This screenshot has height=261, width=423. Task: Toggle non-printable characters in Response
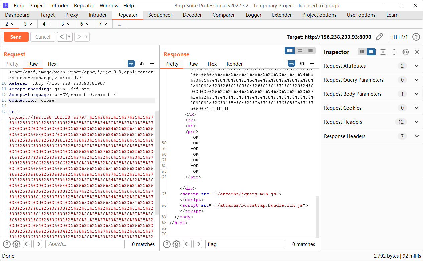pos(302,64)
